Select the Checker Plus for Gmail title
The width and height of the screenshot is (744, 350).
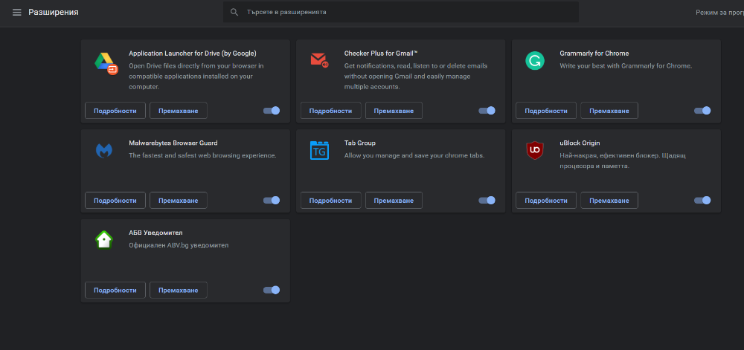pos(381,53)
